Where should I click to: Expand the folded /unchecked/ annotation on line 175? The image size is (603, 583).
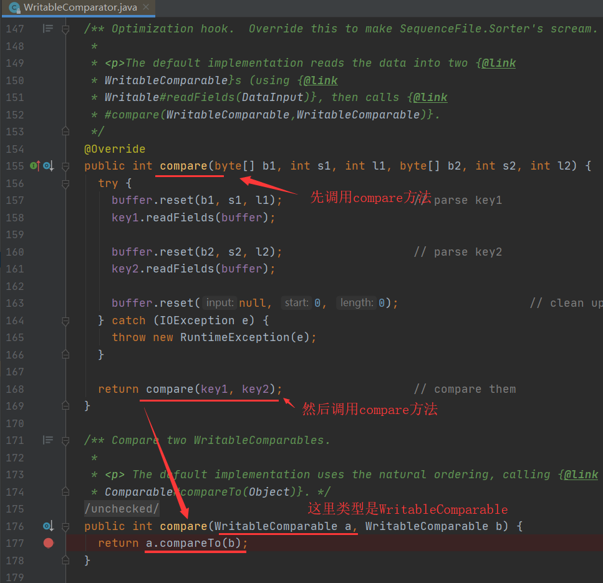[x=122, y=509]
